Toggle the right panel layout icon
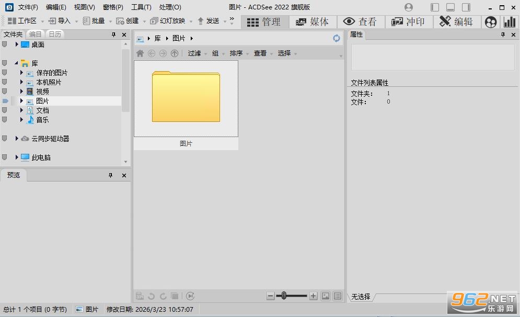Viewport: 520px width, 317px height. point(466,7)
